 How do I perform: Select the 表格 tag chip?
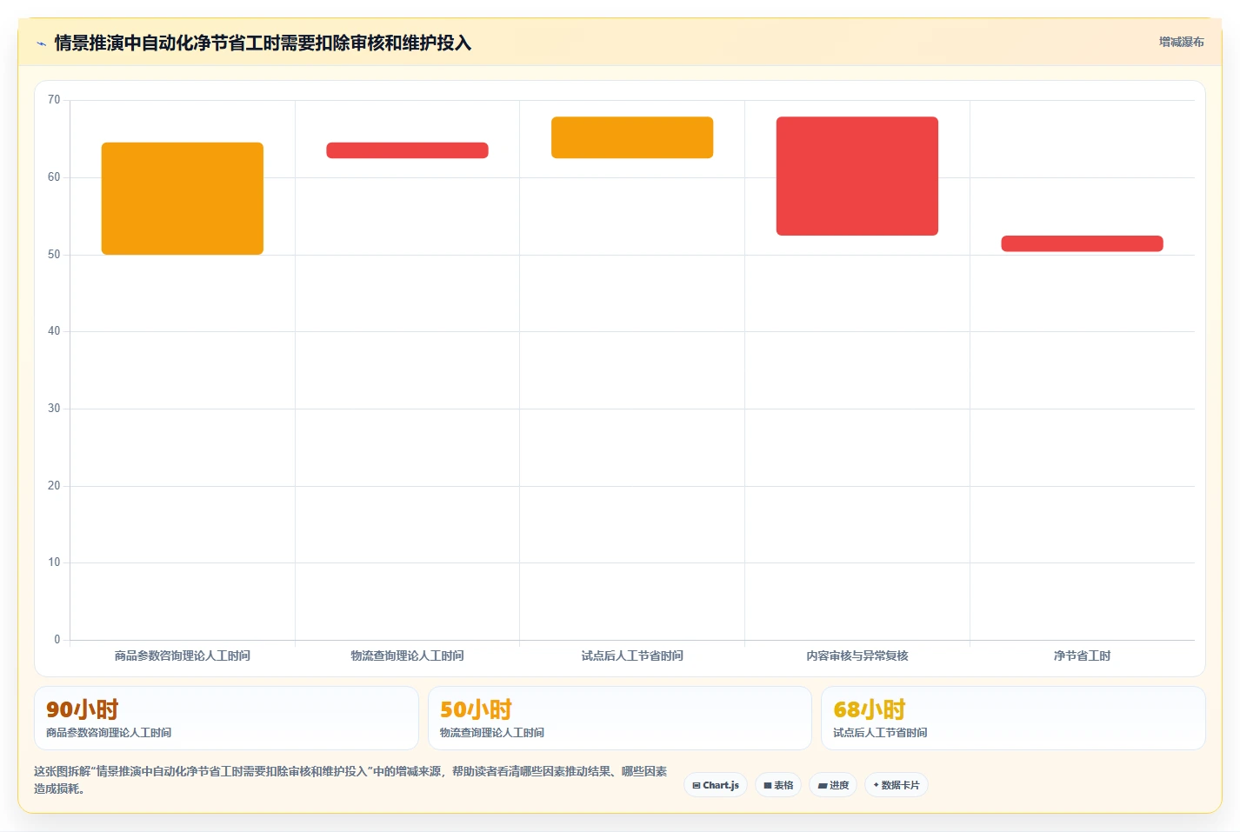[778, 785]
